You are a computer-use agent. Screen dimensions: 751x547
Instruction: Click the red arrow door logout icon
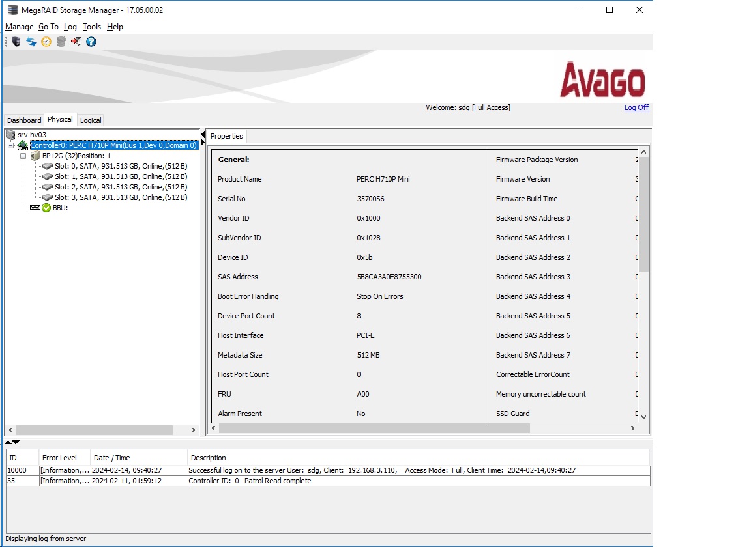point(76,42)
